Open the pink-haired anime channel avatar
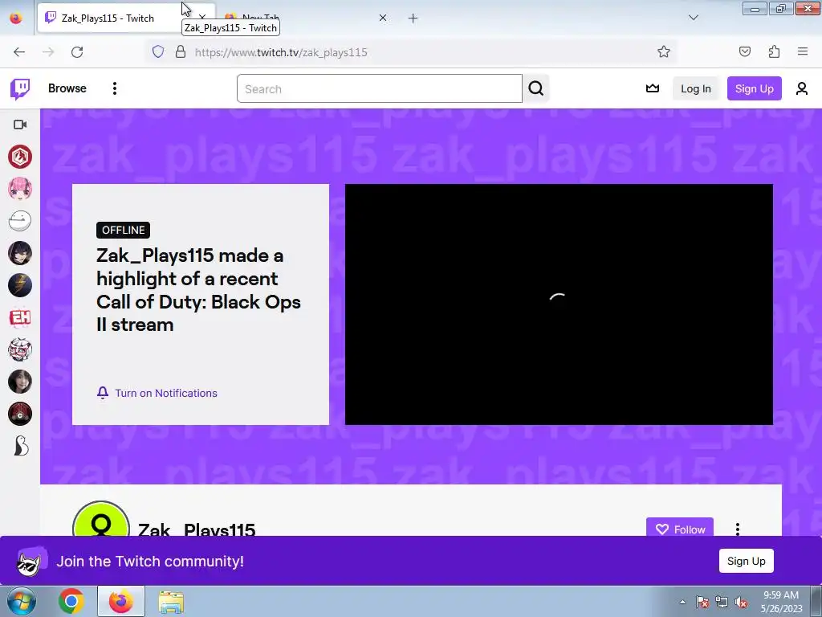Image resolution: width=822 pixels, height=617 pixels. click(x=20, y=189)
